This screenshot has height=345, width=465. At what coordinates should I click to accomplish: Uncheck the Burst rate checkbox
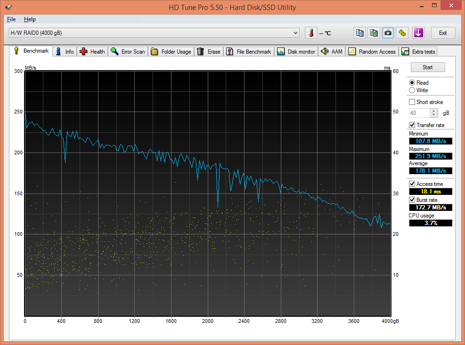(412, 200)
